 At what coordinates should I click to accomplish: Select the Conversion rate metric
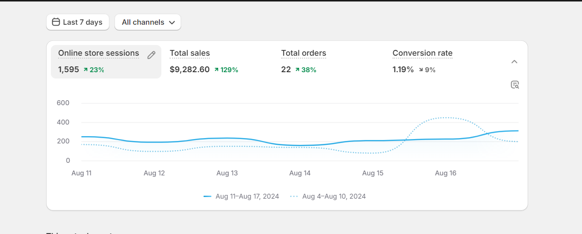point(422,53)
